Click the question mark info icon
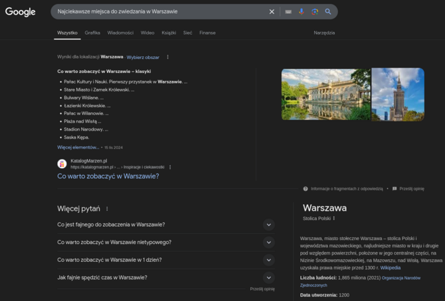This screenshot has height=301, width=445. (306, 189)
